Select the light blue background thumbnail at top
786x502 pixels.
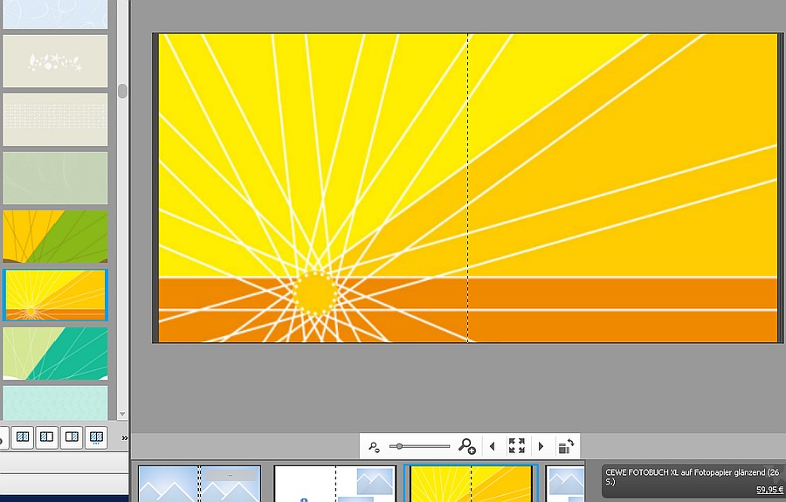[x=55, y=14]
